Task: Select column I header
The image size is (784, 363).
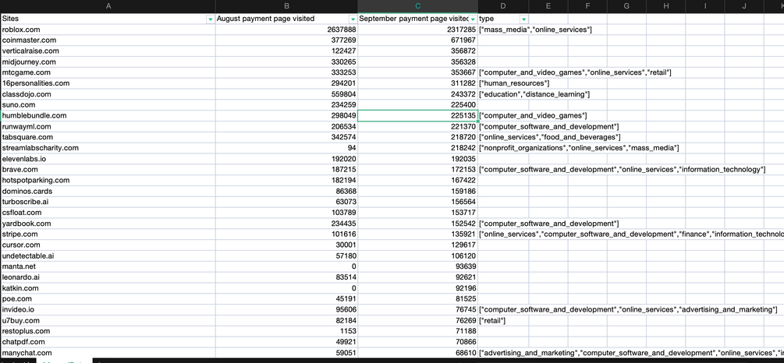Action: 705,6
